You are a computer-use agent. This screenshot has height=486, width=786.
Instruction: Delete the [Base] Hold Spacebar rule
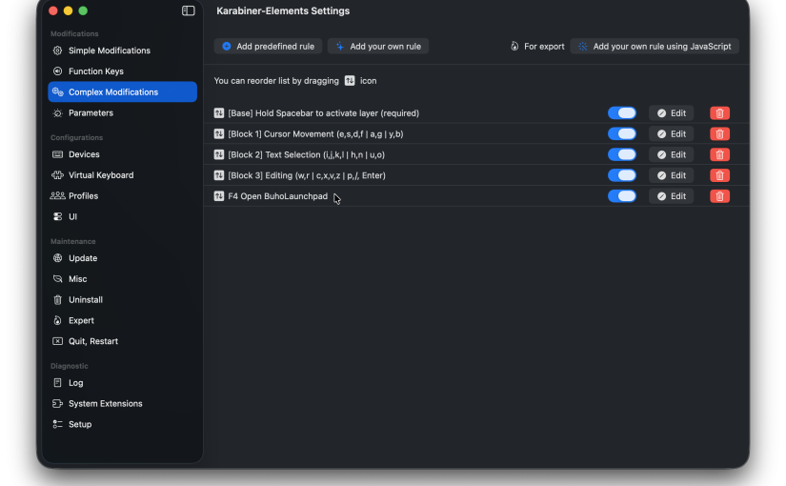pos(719,113)
